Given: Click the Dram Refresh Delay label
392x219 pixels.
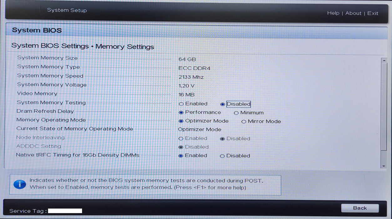Looking at the screenshot, I should click(45, 111).
